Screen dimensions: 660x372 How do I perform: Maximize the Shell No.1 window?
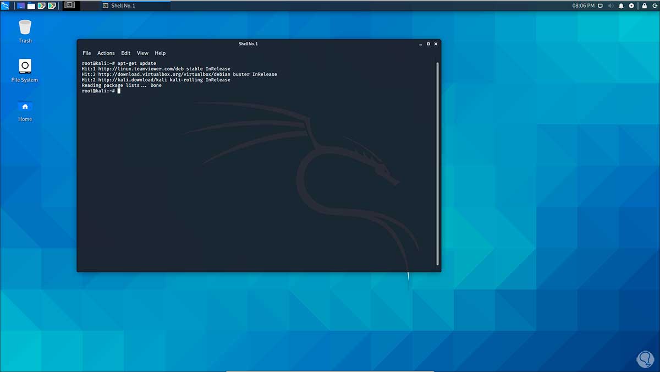point(428,44)
